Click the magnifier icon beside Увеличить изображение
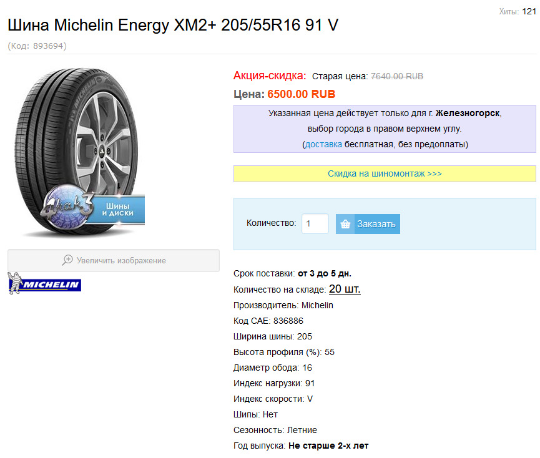Image resolution: width=540 pixels, height=458 pixels. point(67,260)
